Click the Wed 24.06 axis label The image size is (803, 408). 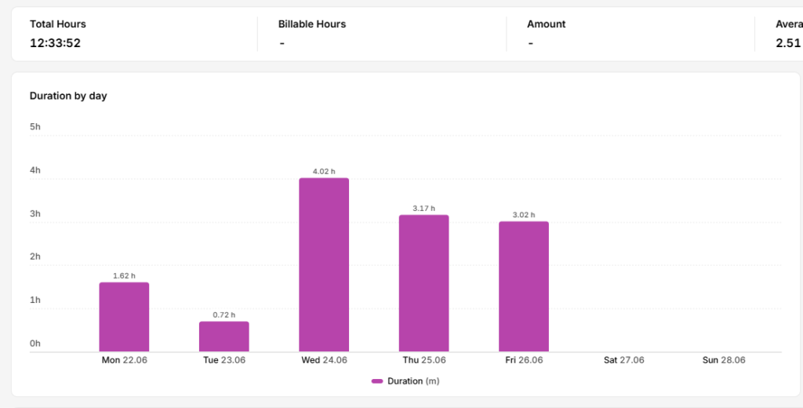pyautogui.click(x=324, y=360)
